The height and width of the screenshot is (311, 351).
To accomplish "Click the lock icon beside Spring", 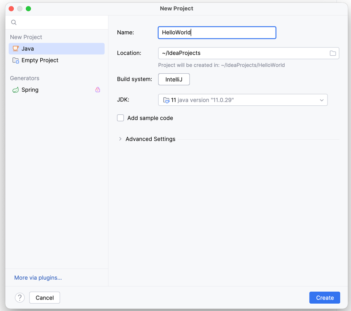I will (98, 90).
